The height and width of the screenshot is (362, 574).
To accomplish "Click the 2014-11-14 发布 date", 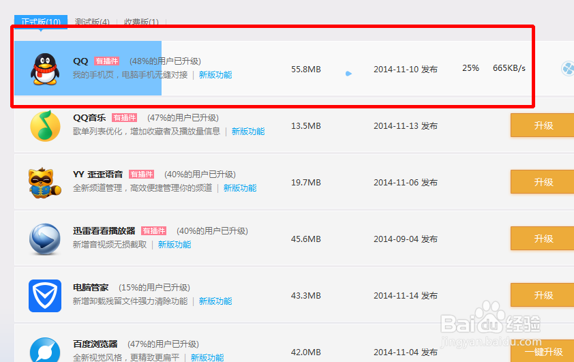I will point(406,296).
